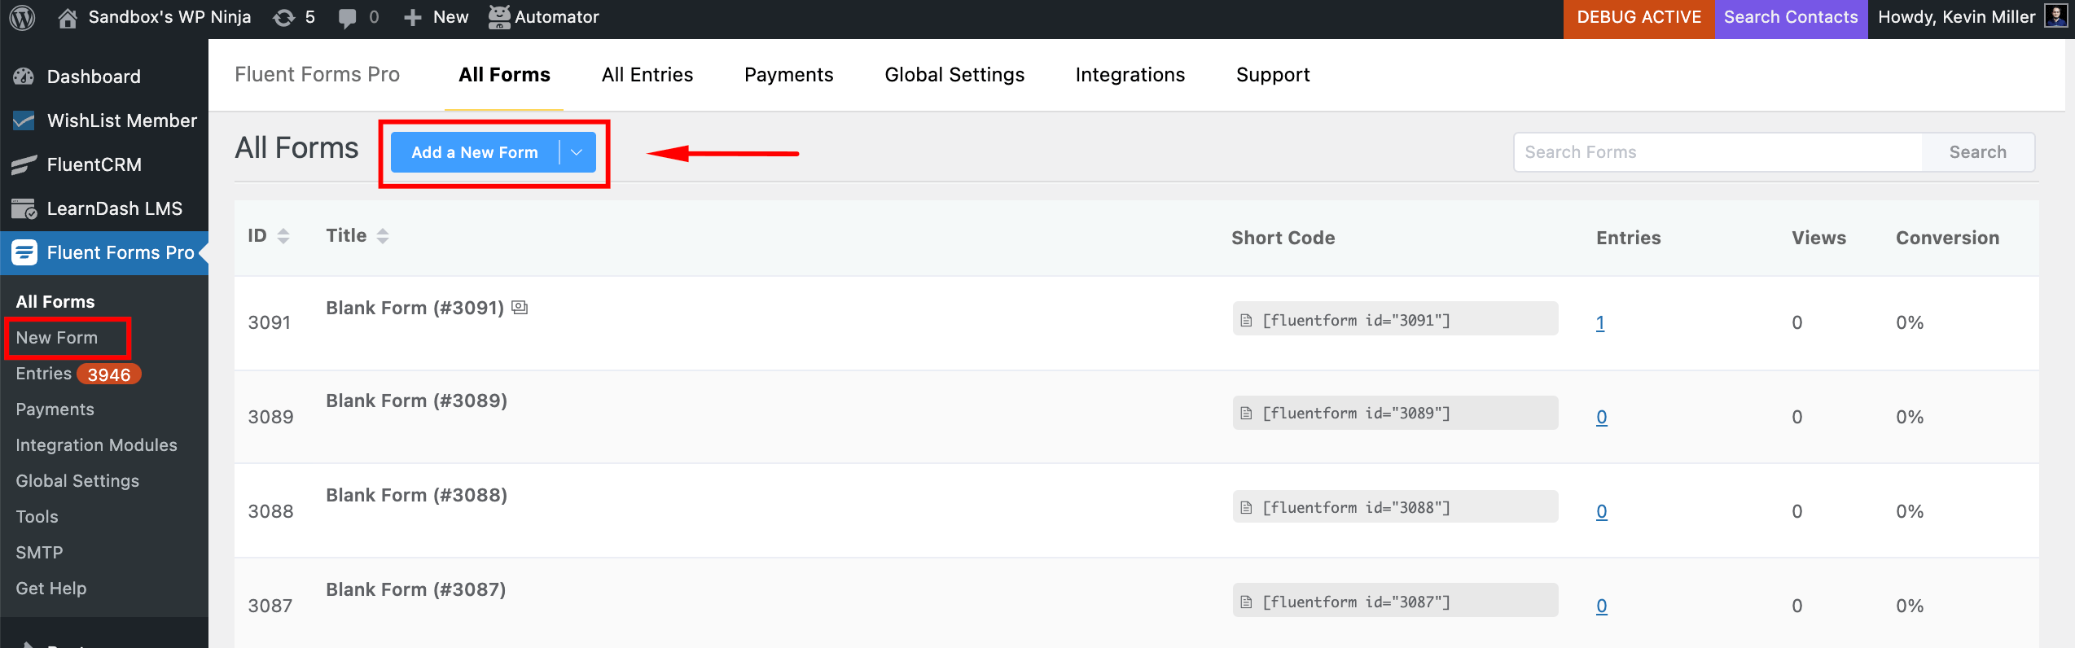
Task: Open Get Help in the sidebar submenu
Action: [x=50, y=588]
